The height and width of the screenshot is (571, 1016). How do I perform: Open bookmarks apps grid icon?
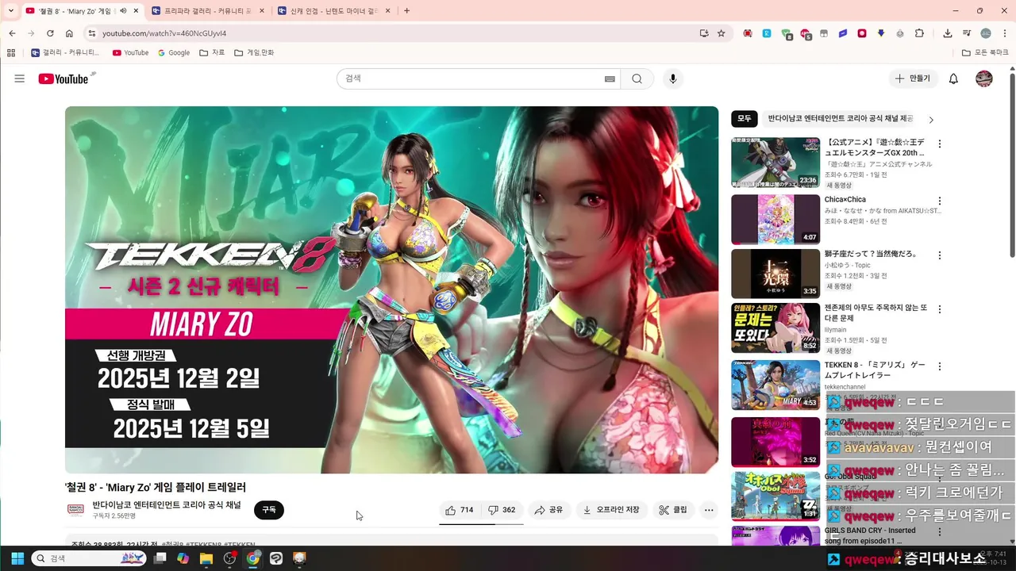(10, 52)
